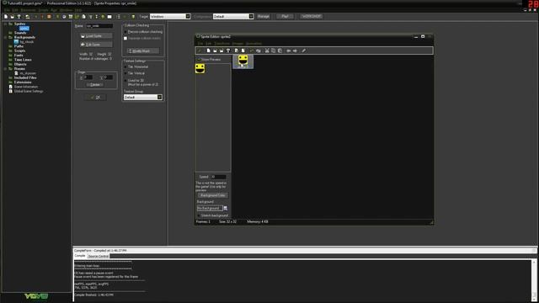The width and height of the screenshot is (539, 303).
Task: Click Redo icon in Sprite Editor toolbar
Action: coord(259,50)
